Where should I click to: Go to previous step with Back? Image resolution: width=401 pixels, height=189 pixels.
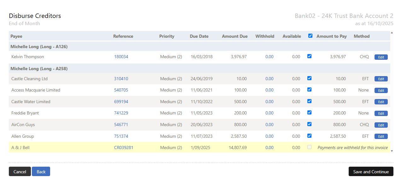(x=41, y=172)
